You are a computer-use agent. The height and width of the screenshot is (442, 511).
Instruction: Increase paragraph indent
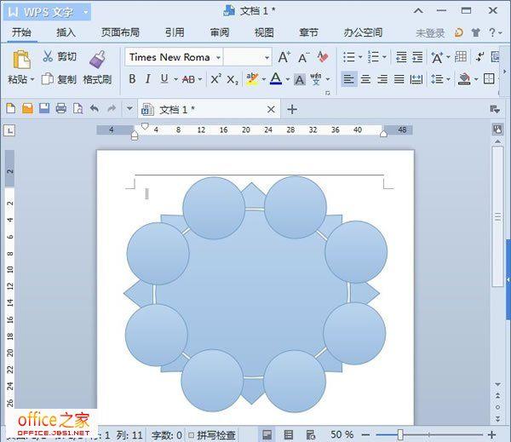(x=417, y=57)
